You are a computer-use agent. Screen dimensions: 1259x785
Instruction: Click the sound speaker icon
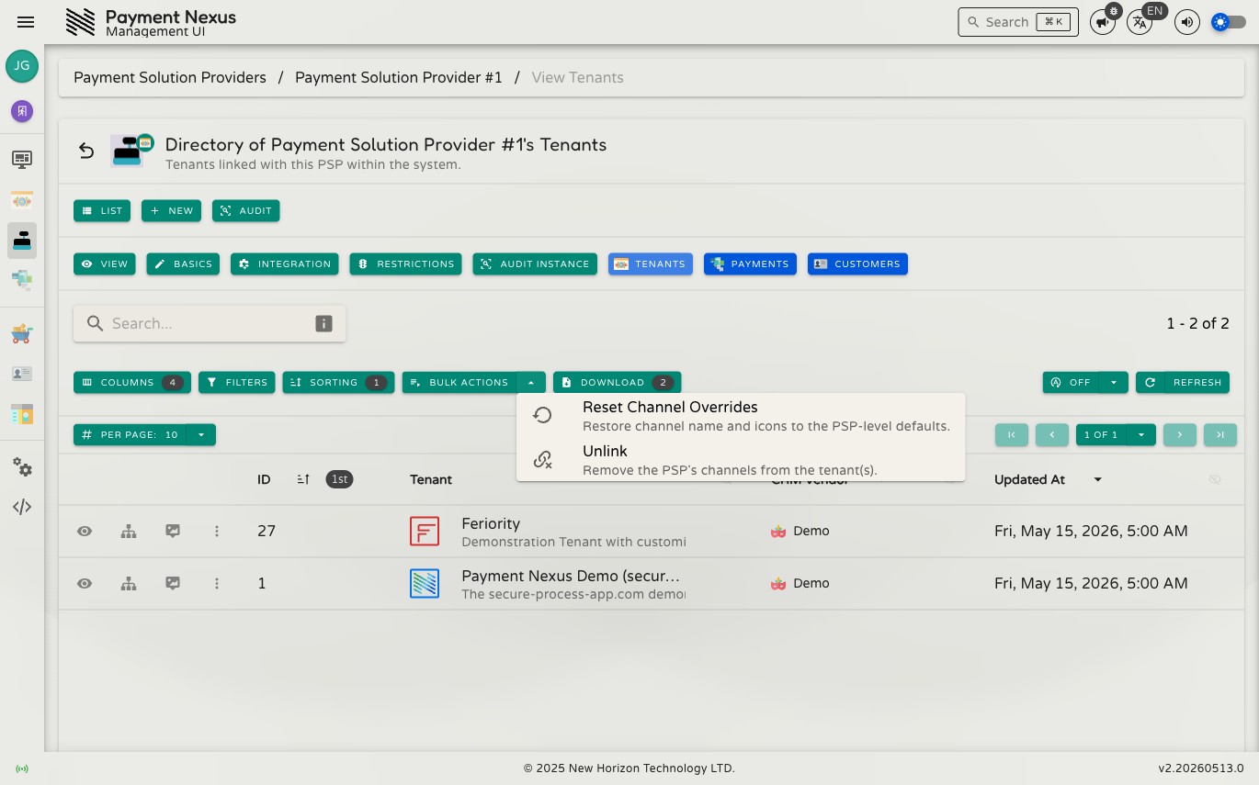pos(1187,22)
